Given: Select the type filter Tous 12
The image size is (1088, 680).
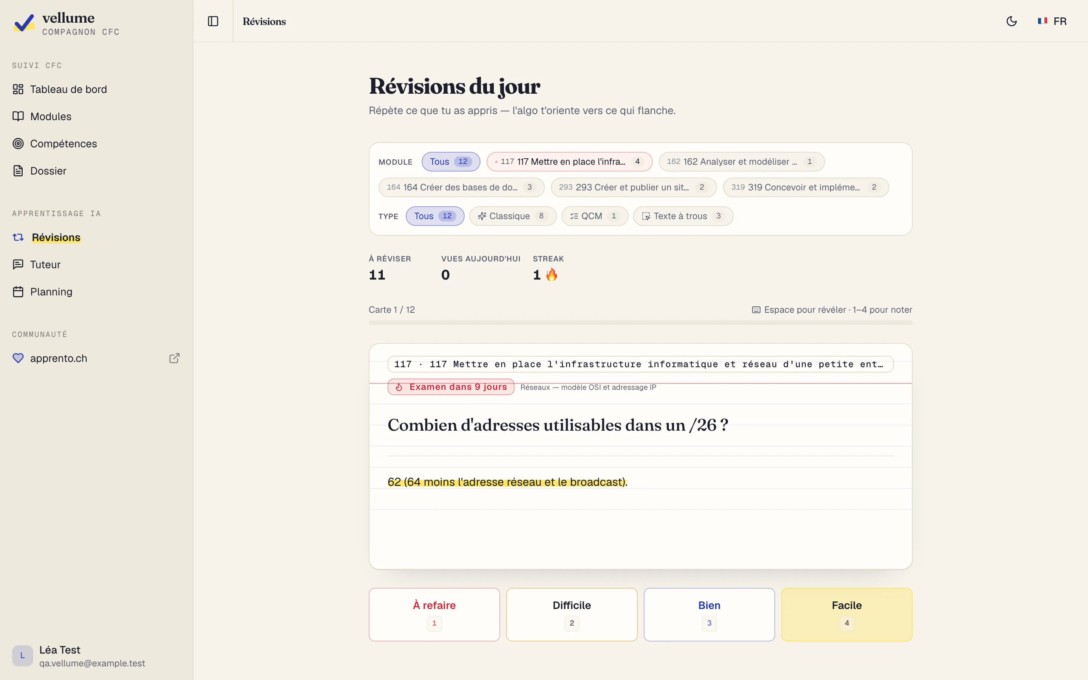Looking at the screenshot, I should click(x=435, y=216).
